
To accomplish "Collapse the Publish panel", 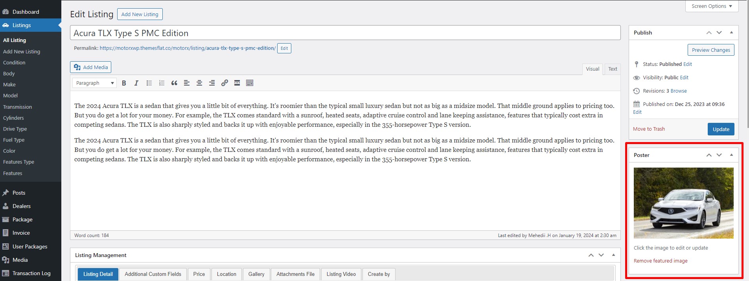I will 731,33.
